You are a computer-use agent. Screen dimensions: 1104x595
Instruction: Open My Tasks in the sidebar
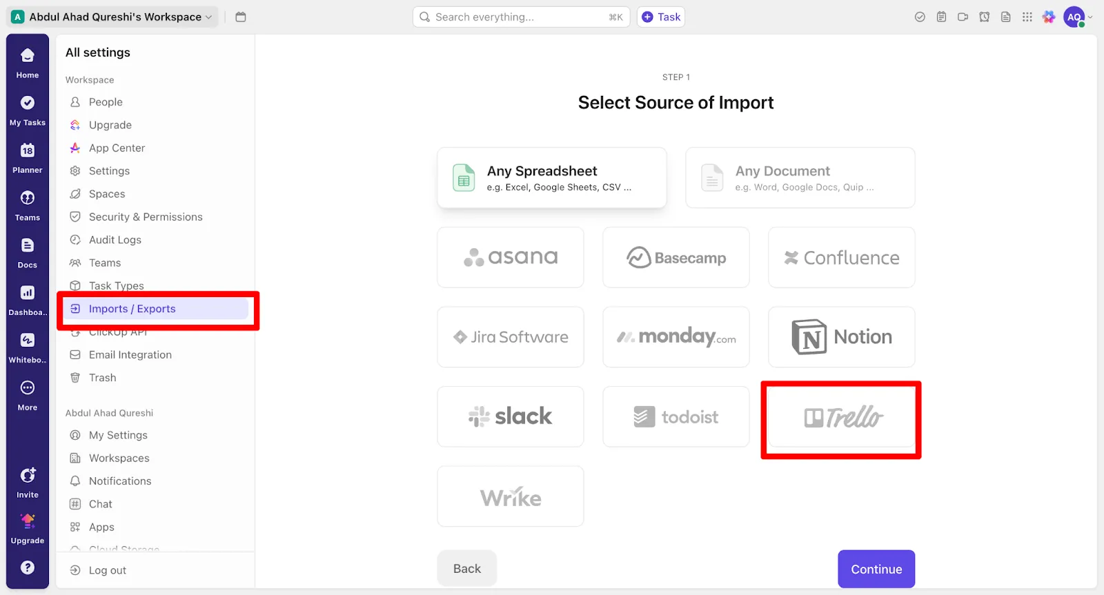click(x=28, y=110)
